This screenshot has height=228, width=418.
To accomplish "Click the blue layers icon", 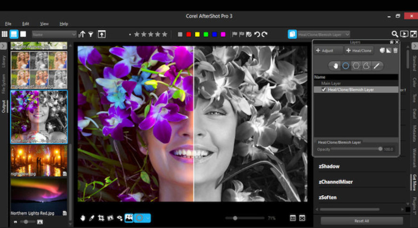I will pos(292,34).
